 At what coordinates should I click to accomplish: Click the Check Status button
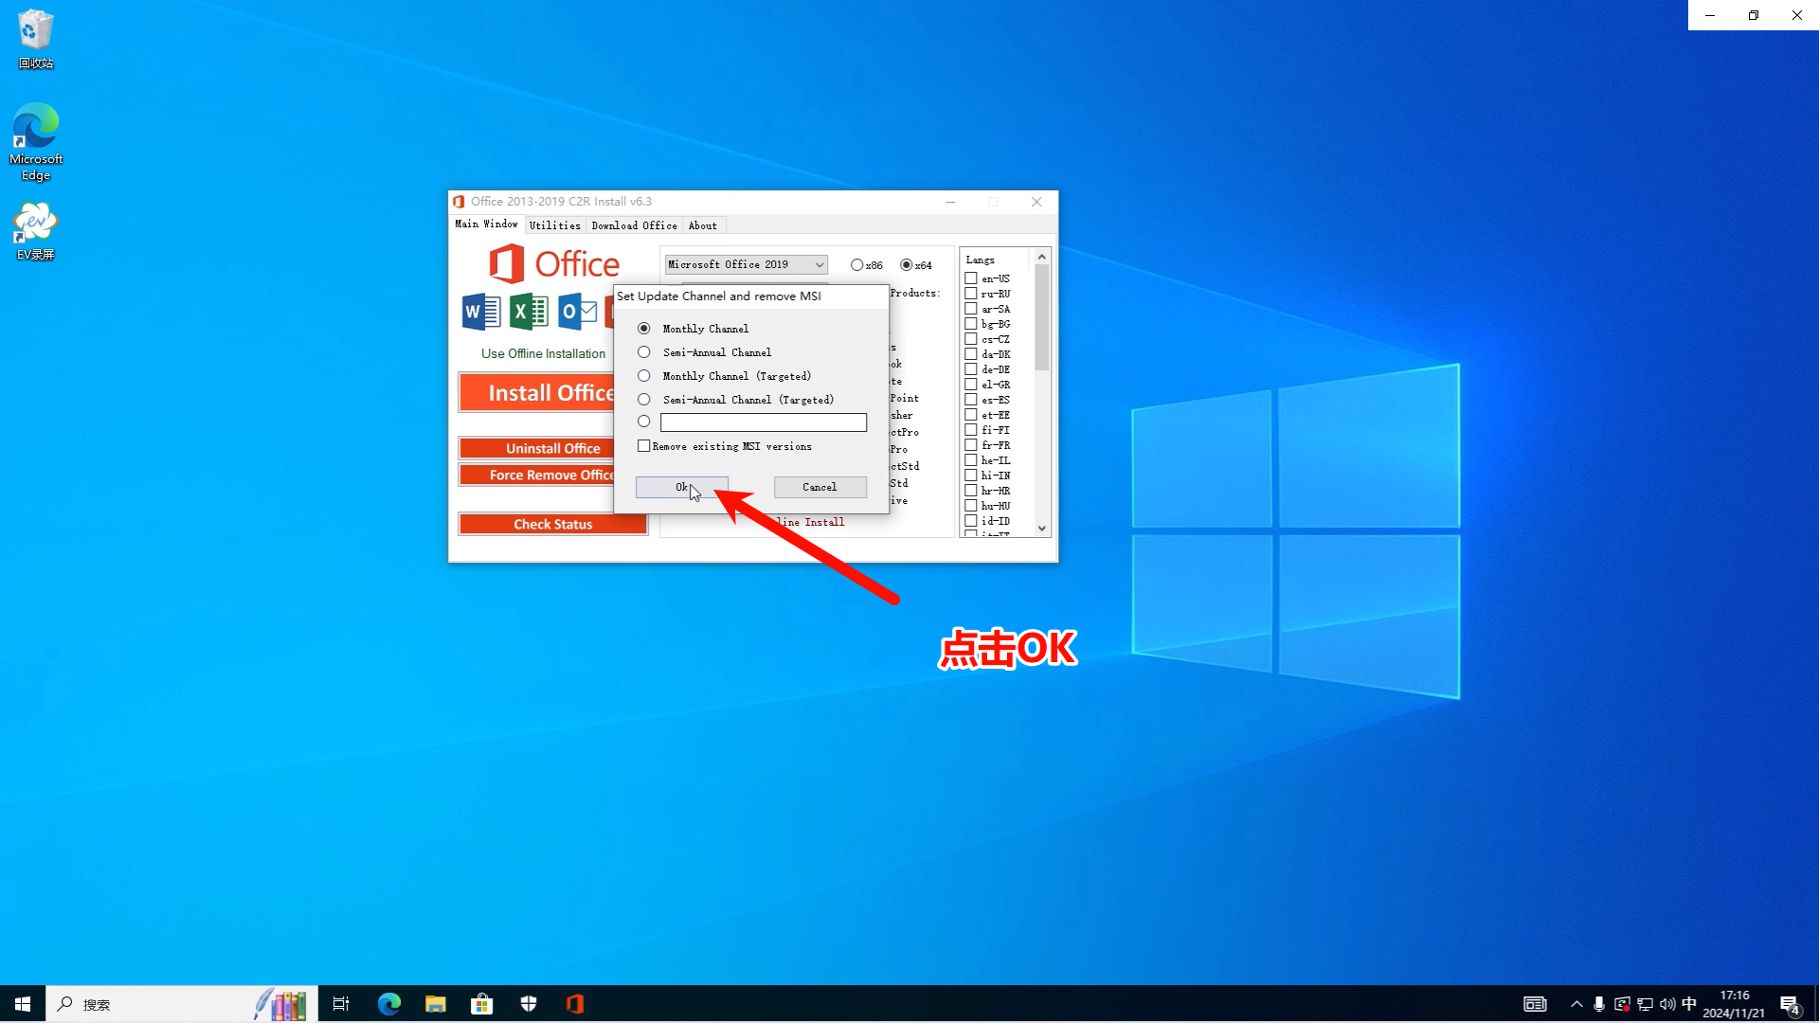(x=553, y=525)
